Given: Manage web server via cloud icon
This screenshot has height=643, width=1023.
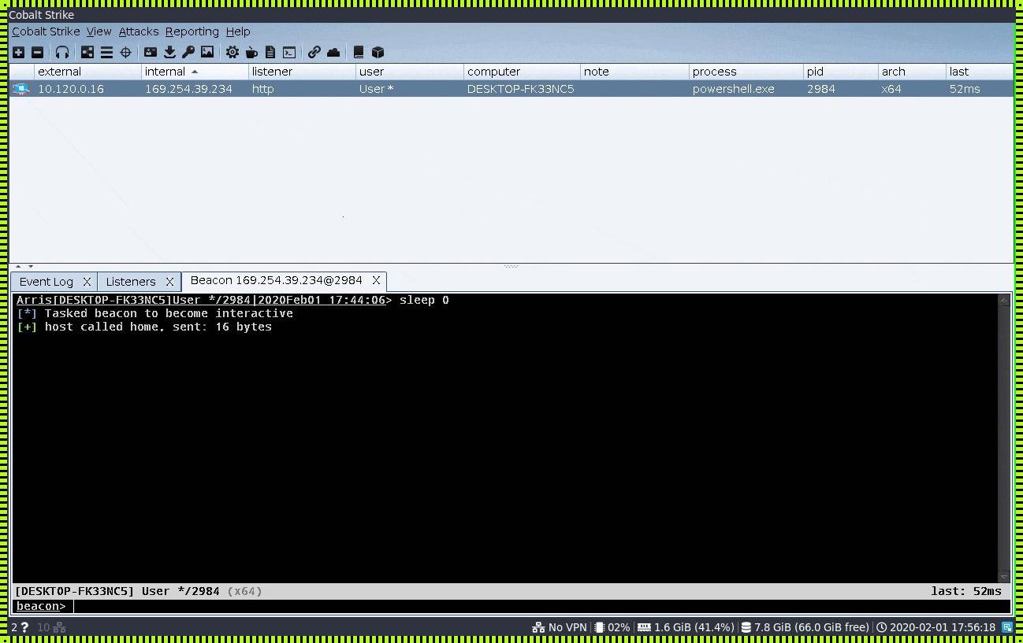Looking at the screenshot, I should coord(333,52).
